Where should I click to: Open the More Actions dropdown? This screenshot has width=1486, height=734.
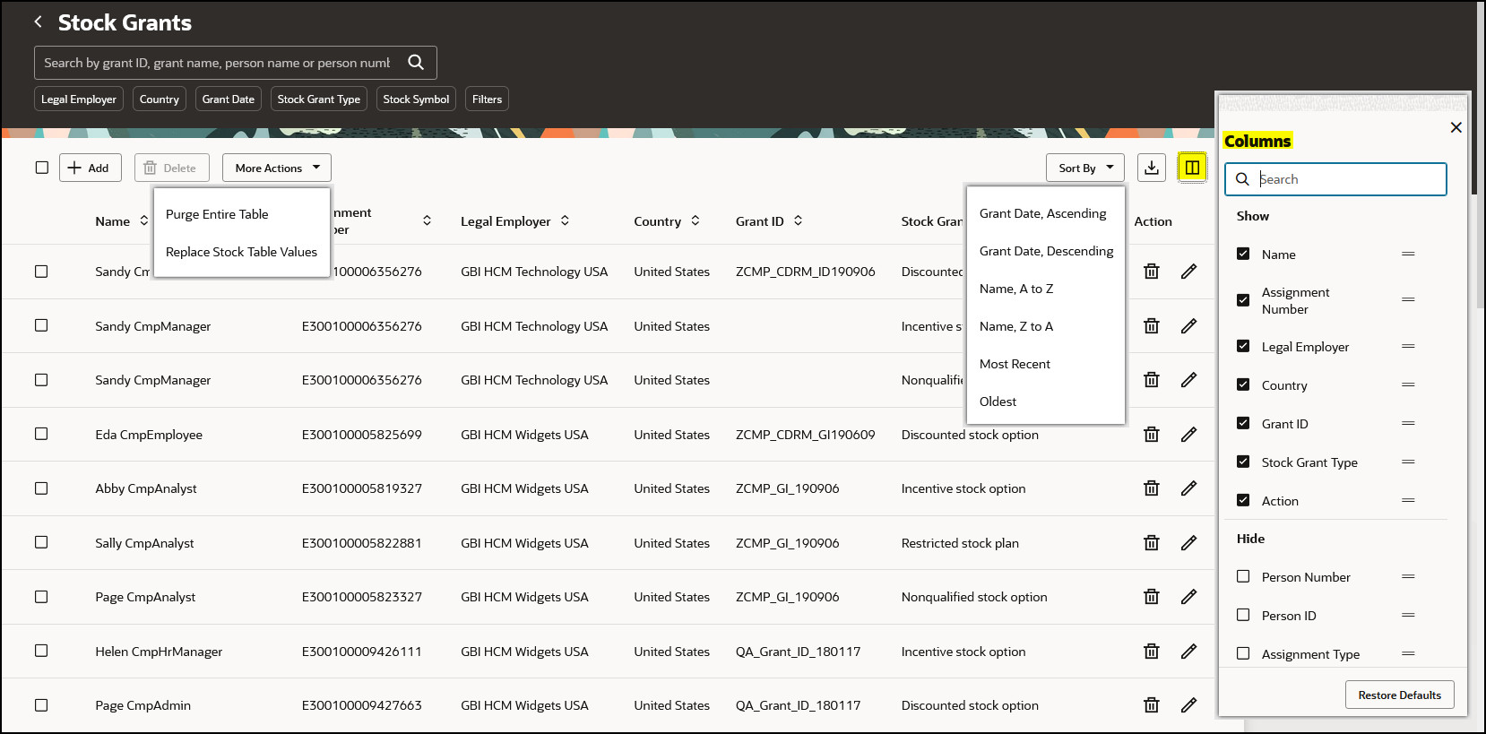click(x=277, y=168)
